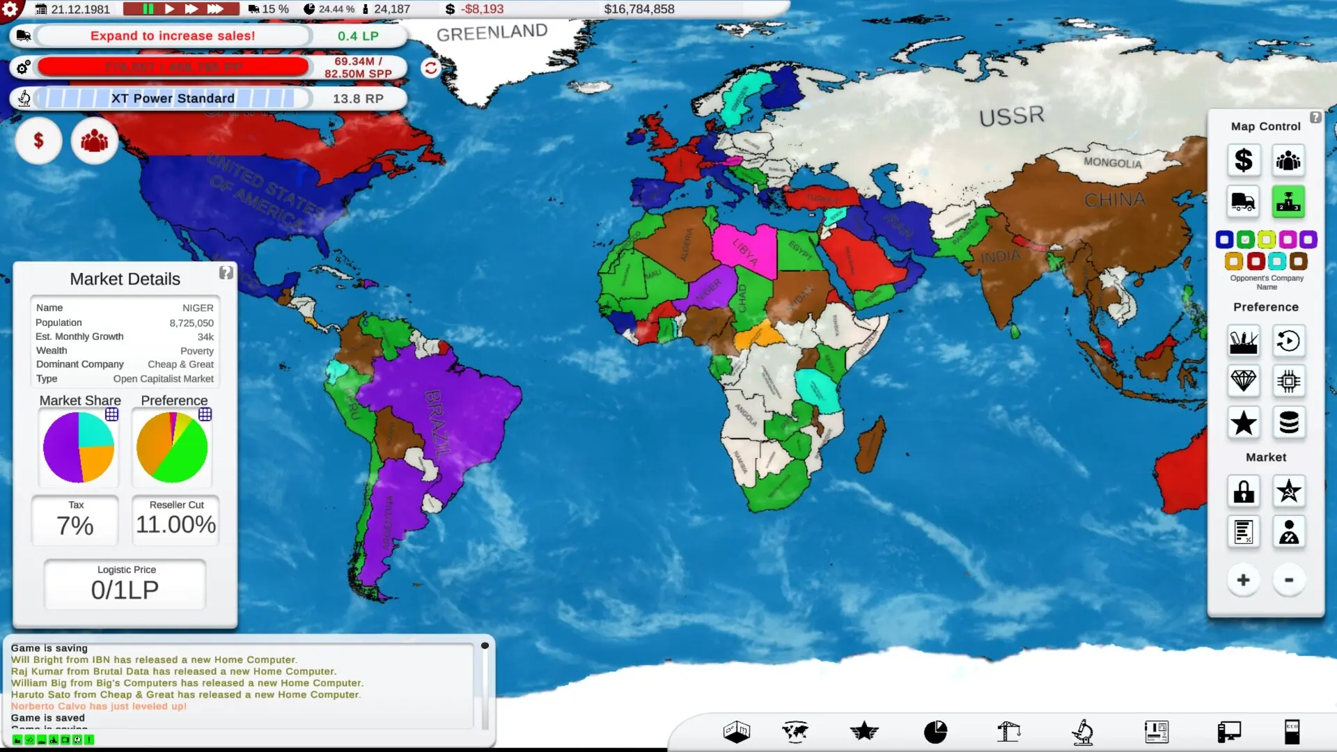Viewport: 1337px width, 752px height.
Task: Select dollar map mode in Map Control
Action: coord(1244,161)
